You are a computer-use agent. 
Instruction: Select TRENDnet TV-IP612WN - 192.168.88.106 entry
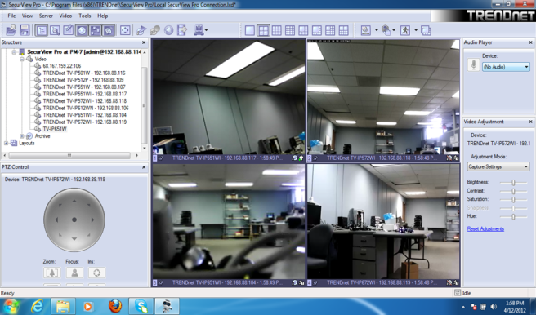click(86, 108)
